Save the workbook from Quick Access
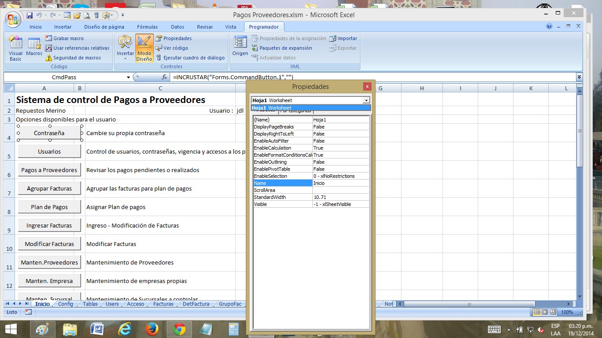Screen dimensions: 602x338 [30, 15]
